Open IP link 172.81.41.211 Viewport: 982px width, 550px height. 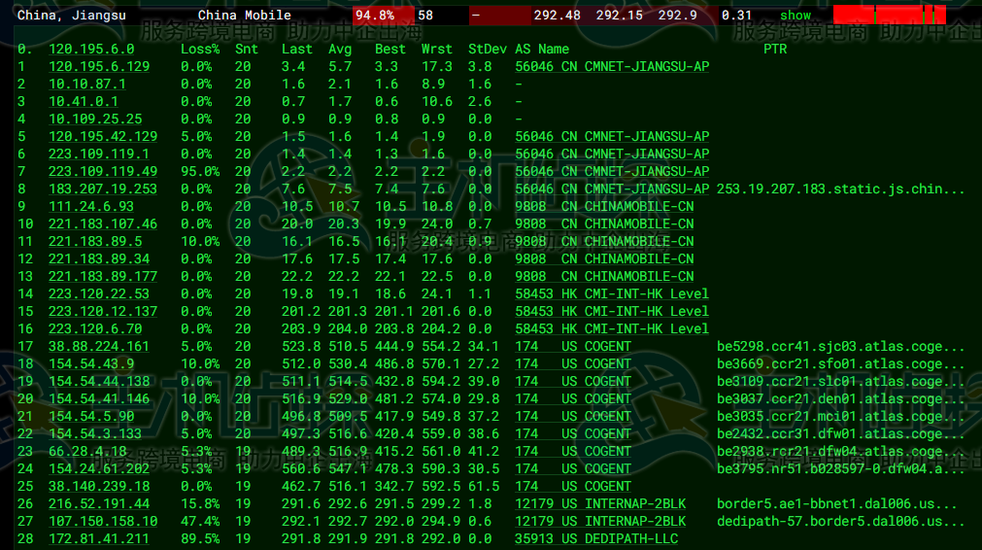99,539
